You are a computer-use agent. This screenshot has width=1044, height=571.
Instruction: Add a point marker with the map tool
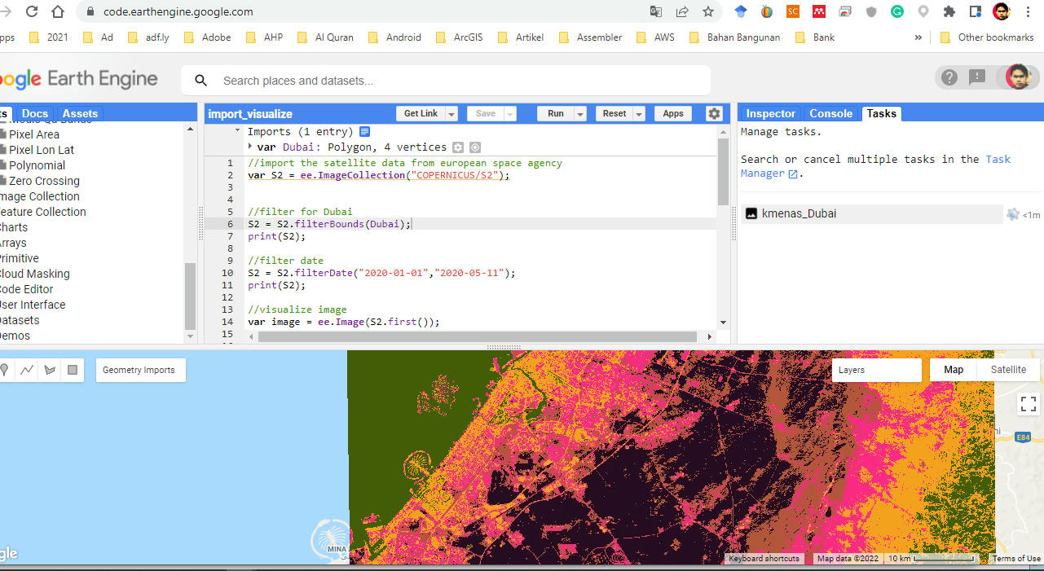[5, 370]
